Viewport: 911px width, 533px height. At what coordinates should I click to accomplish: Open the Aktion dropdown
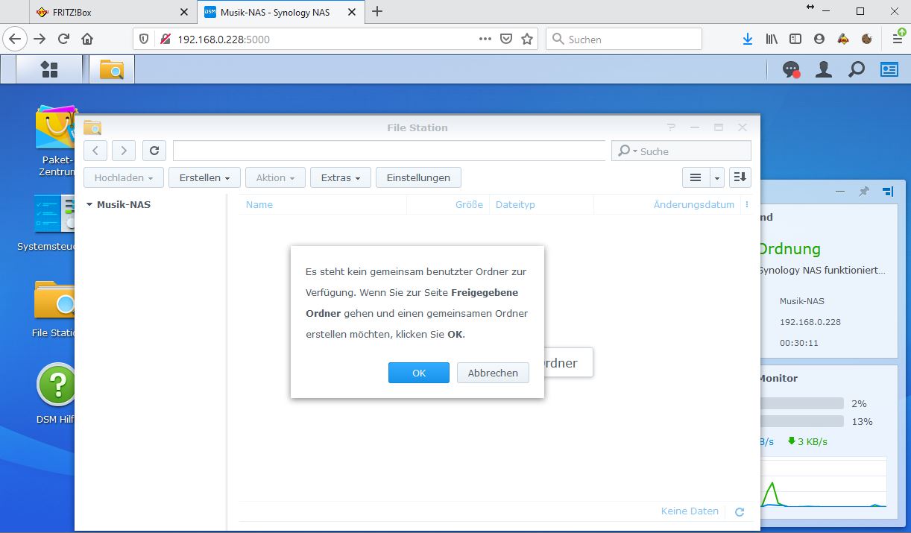275,177
